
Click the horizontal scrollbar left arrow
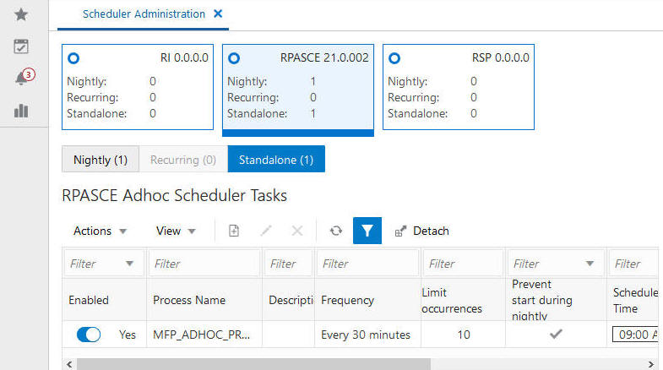click(x=69, y=364)
